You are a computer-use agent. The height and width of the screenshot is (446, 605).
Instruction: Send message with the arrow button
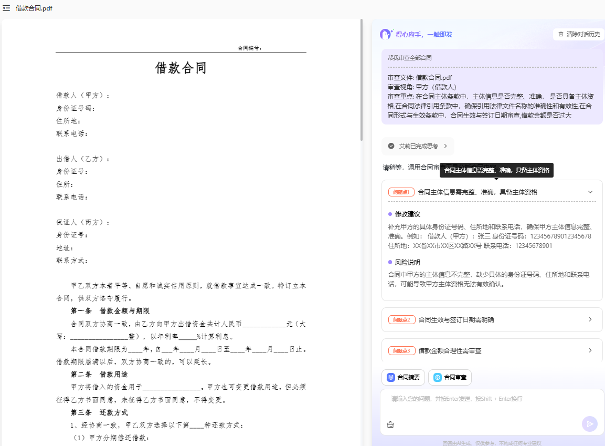[590, 424]
